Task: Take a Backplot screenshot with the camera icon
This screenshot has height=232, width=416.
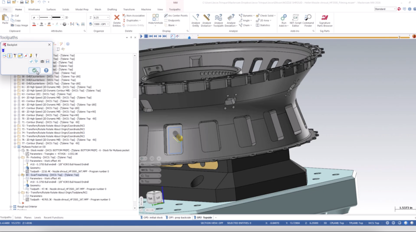Action: [42, 61]
